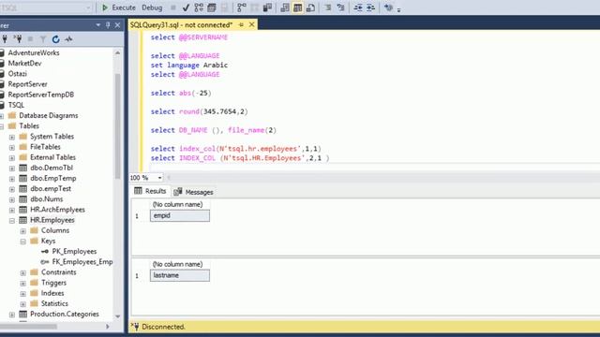Screen dimensions: 600x337
Task: Specify values for template parameters icon
Action: [388, 7]
